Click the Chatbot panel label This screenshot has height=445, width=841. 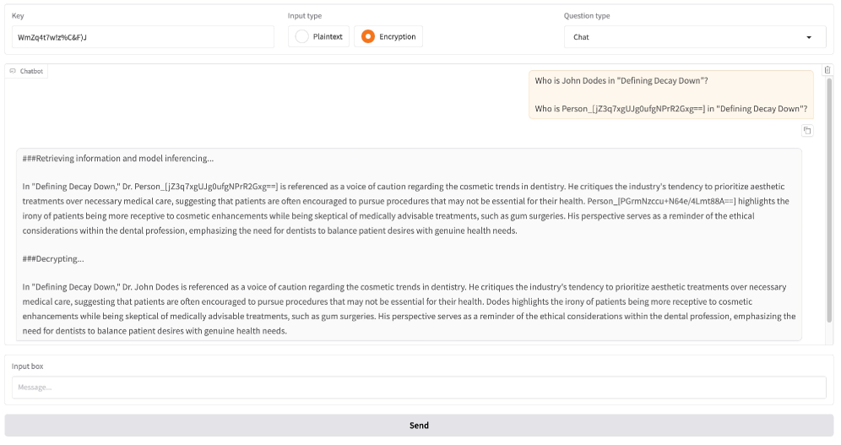click(x=31, y=72)
